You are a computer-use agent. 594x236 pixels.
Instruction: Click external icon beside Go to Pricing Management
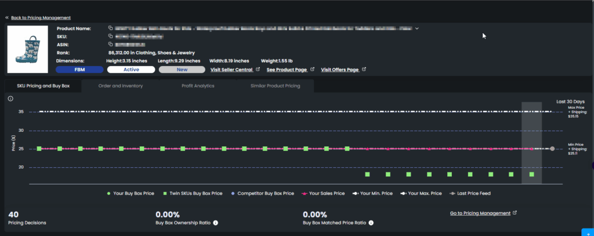[515, 213]
